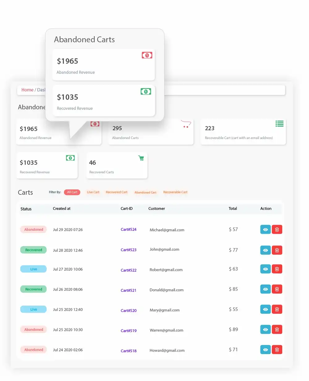Delete Cart#523 using trash icon
This screenshot has width=309, height=381.
point(277,250)
